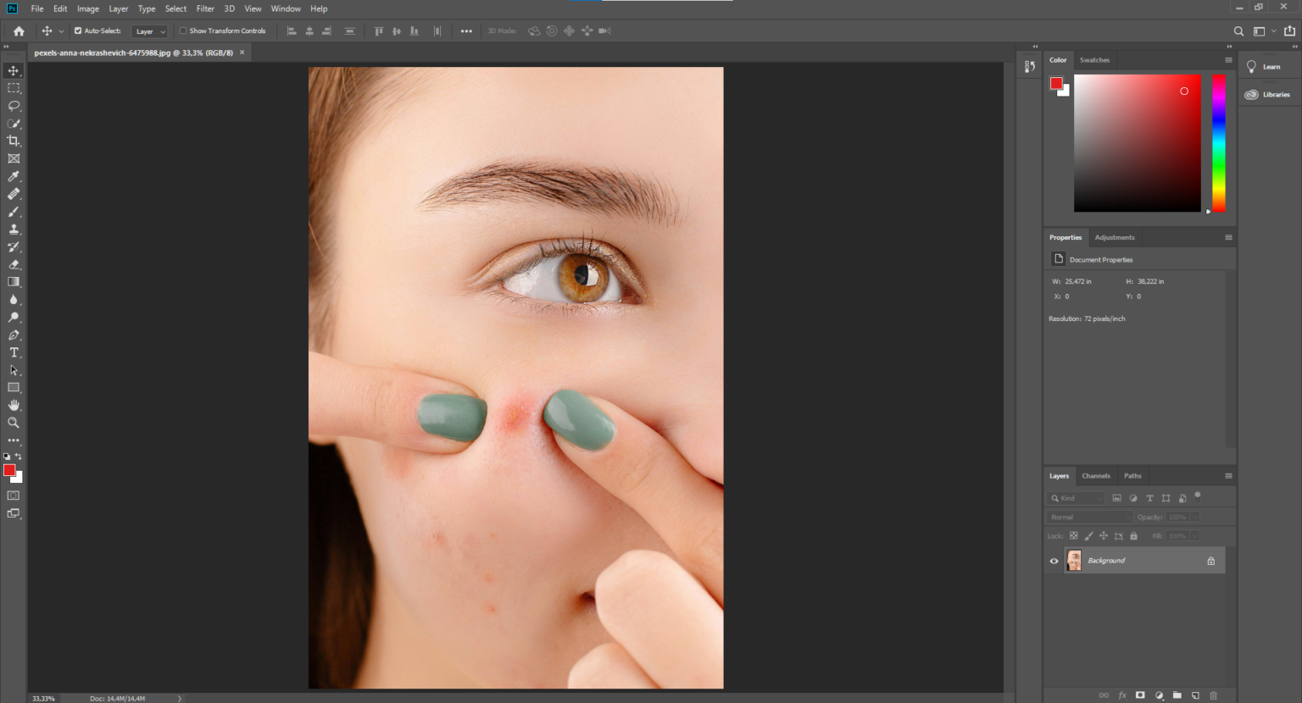Open the Kind filter dropdown in Layers
Screen dimensions: 1302x703
coord(1077,498)
